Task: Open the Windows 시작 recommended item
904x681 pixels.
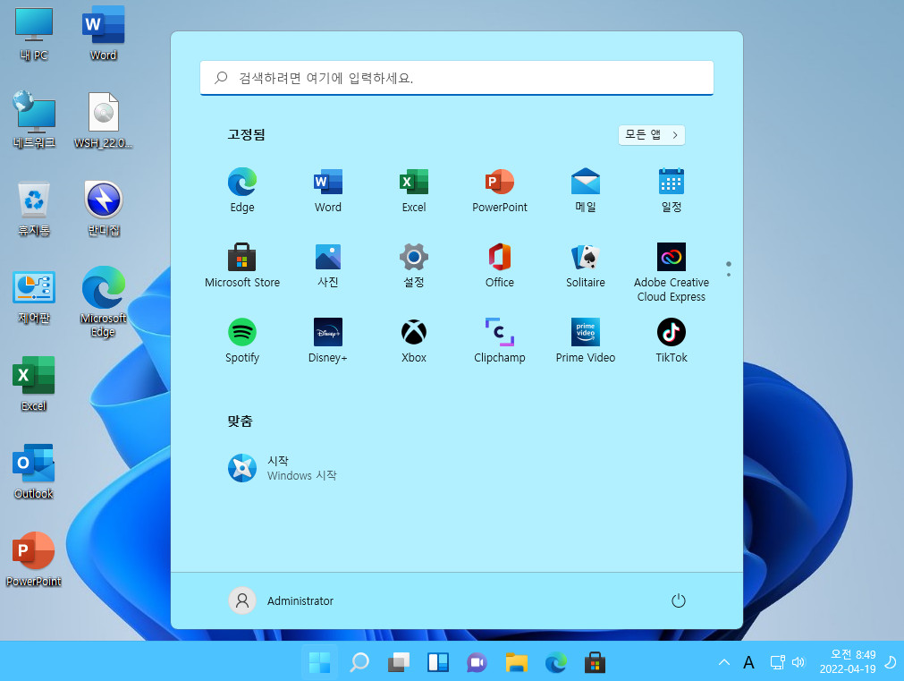Action: tap(283, 468)
